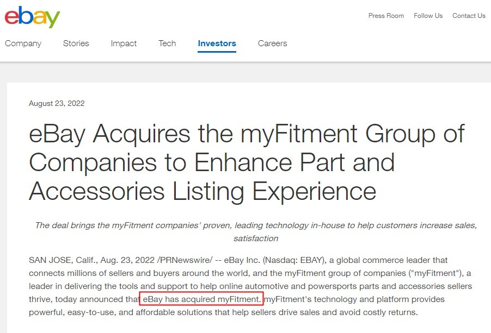Open the Tech section
Screen dimensions: 491x333
[x=167, y=43]
